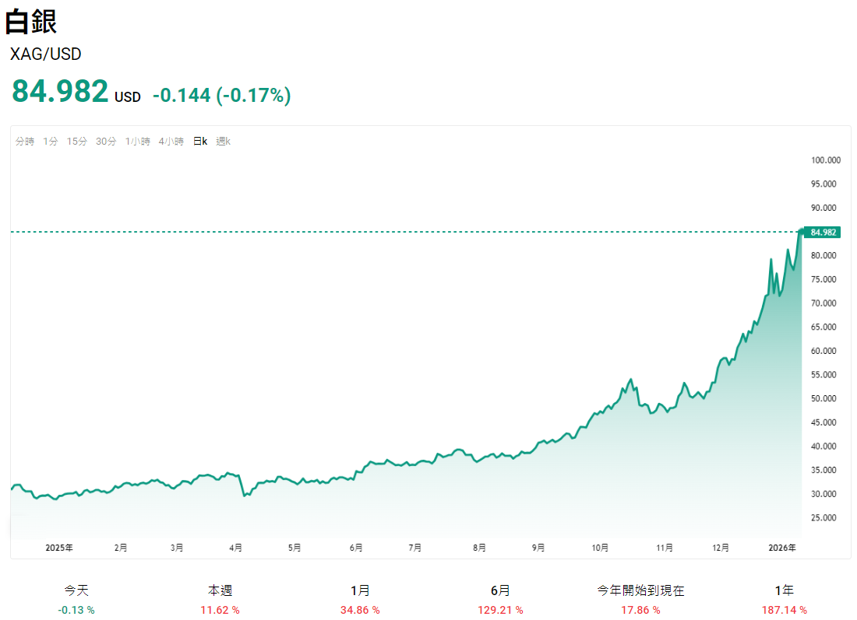Viewport: 857px width, 620px height.
Task: Click the 2025年 axis label
Action: point(59,548)
